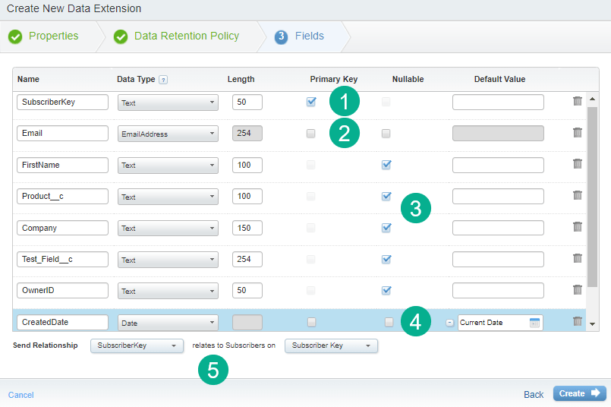Viewport: 611px width, 407px height.
Task: Go to the Properties step
Action: (53, 36)
